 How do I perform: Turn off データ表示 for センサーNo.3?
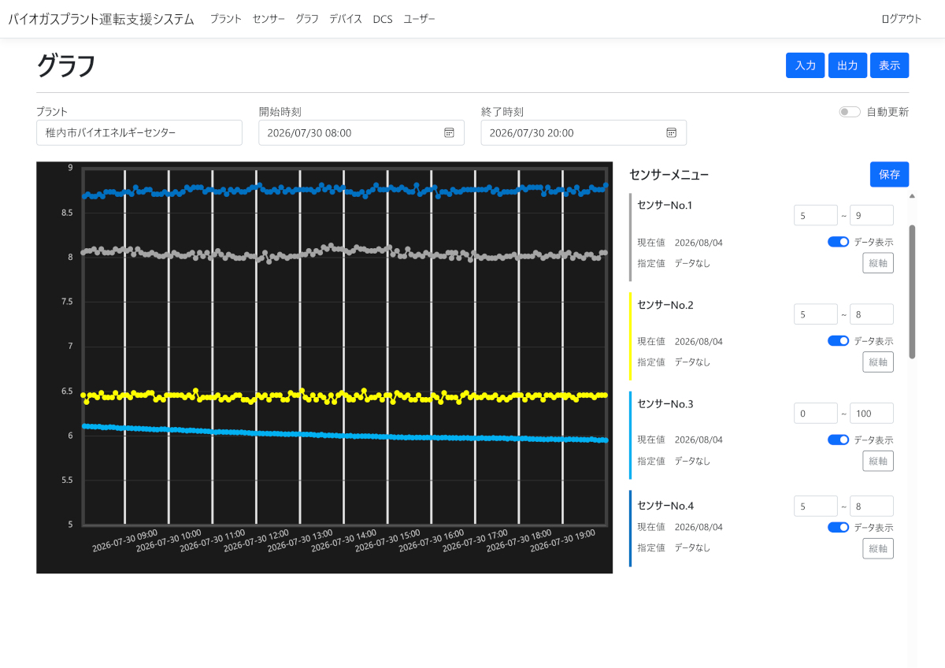tap(838, 440)
